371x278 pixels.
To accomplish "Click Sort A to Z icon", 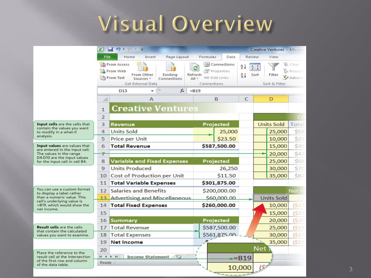I will (x=243, y=67).
